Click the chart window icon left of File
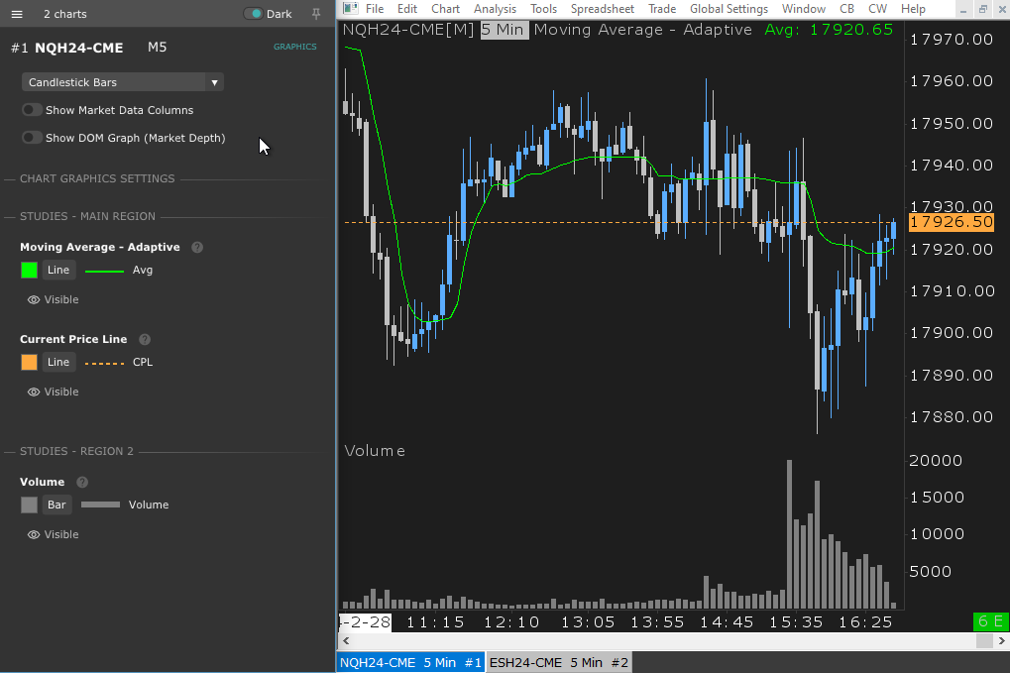The height and width of the screenshot is (673, 1010). pos(350,9)
